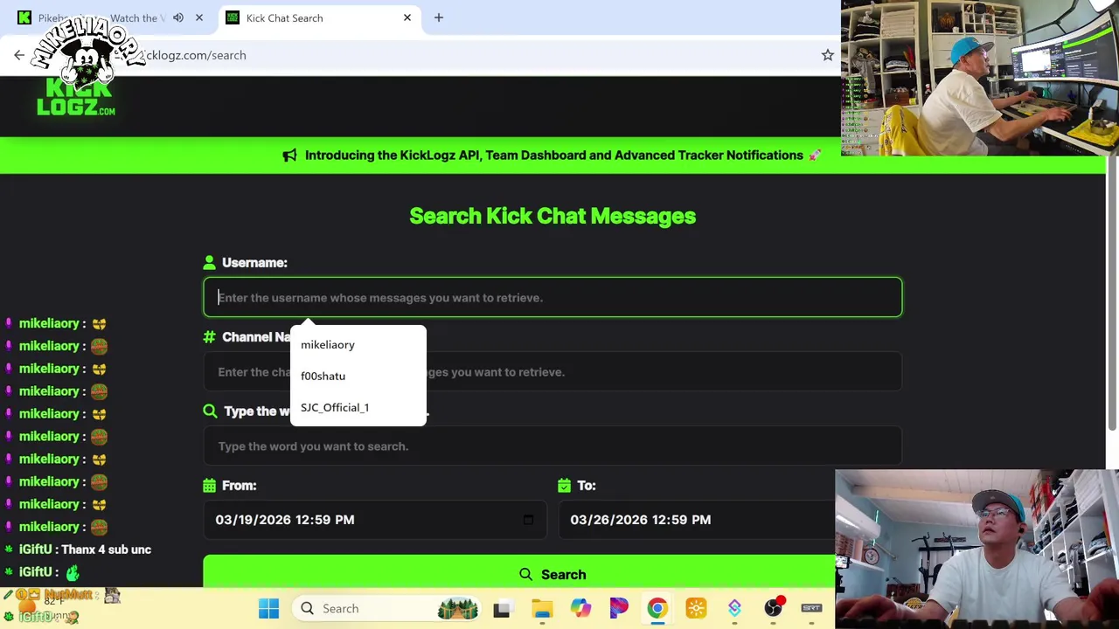This screenshot has height=629, width=1119.
Task: Click the megaphone announcement icon
Action: 289,156
